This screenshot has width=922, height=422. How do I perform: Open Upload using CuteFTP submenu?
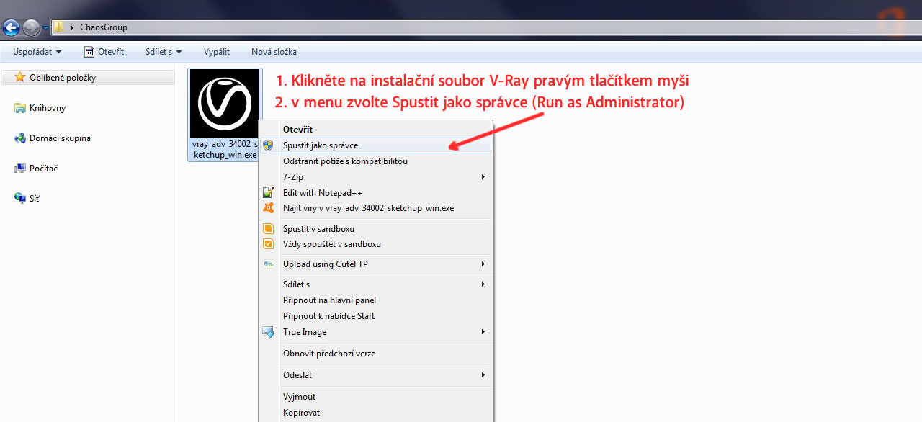click(375, 264)
